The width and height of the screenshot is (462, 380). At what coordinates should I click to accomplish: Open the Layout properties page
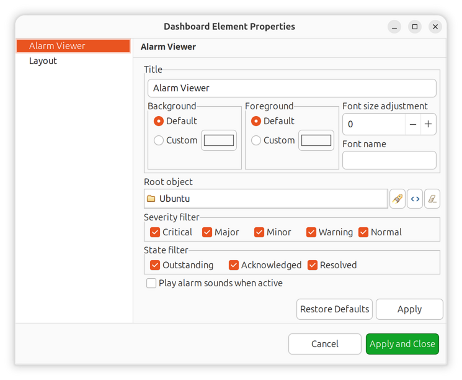(x=43, y=61)
